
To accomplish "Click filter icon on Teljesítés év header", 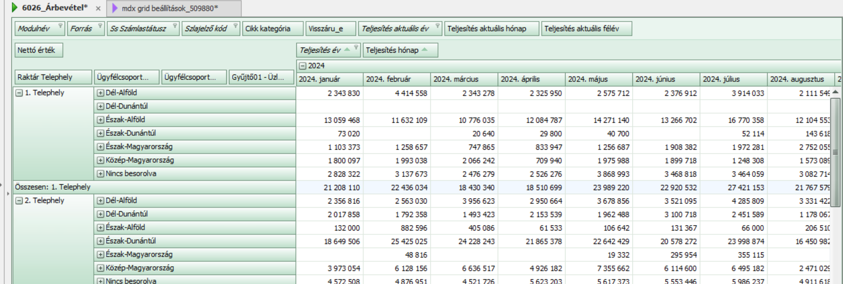I will pos(356,49).
